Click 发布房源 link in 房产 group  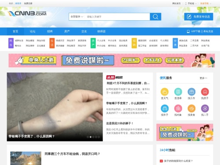pos(123,46)
